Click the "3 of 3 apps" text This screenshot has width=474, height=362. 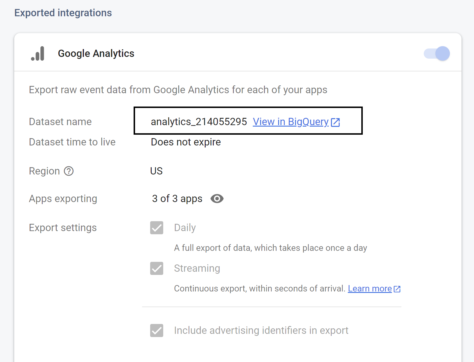[x=177, y=199]
